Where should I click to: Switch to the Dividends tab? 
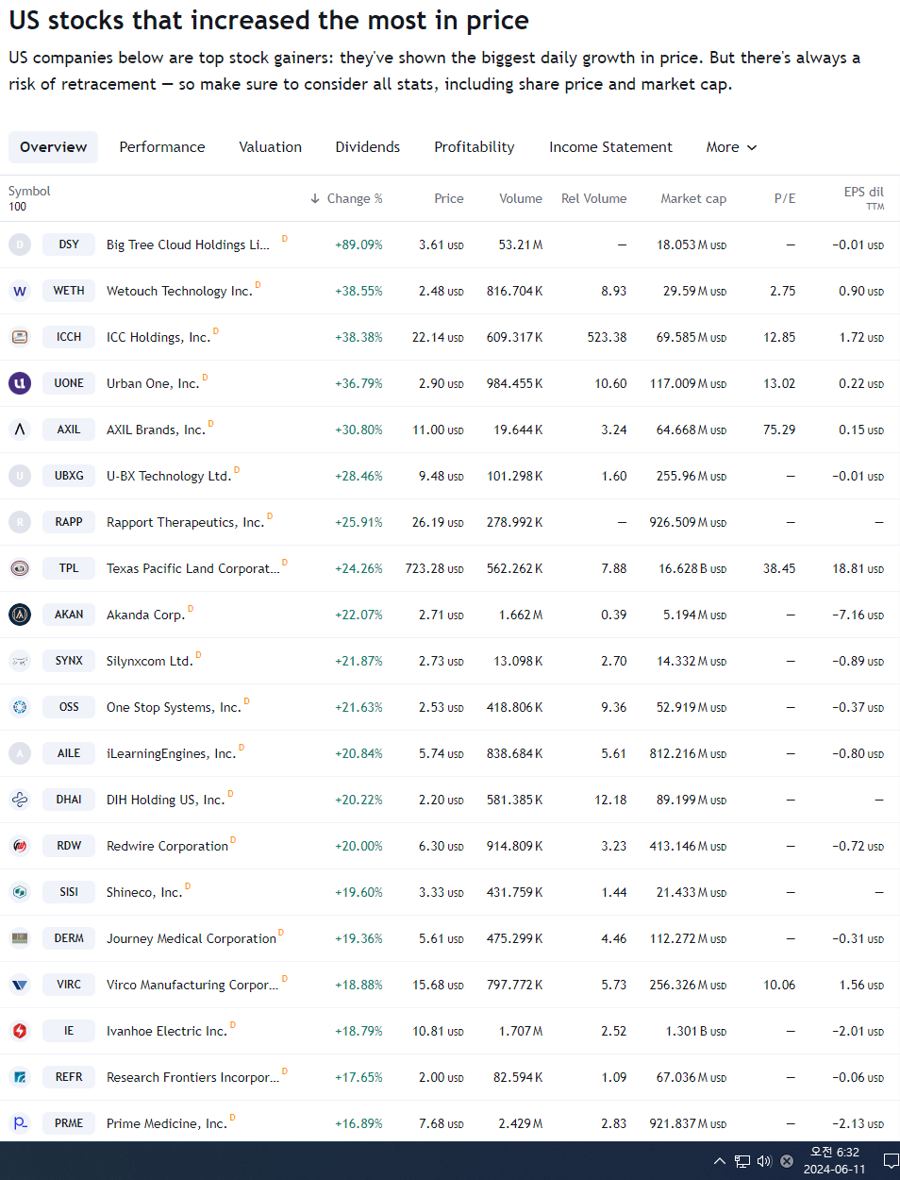[368, 147]
